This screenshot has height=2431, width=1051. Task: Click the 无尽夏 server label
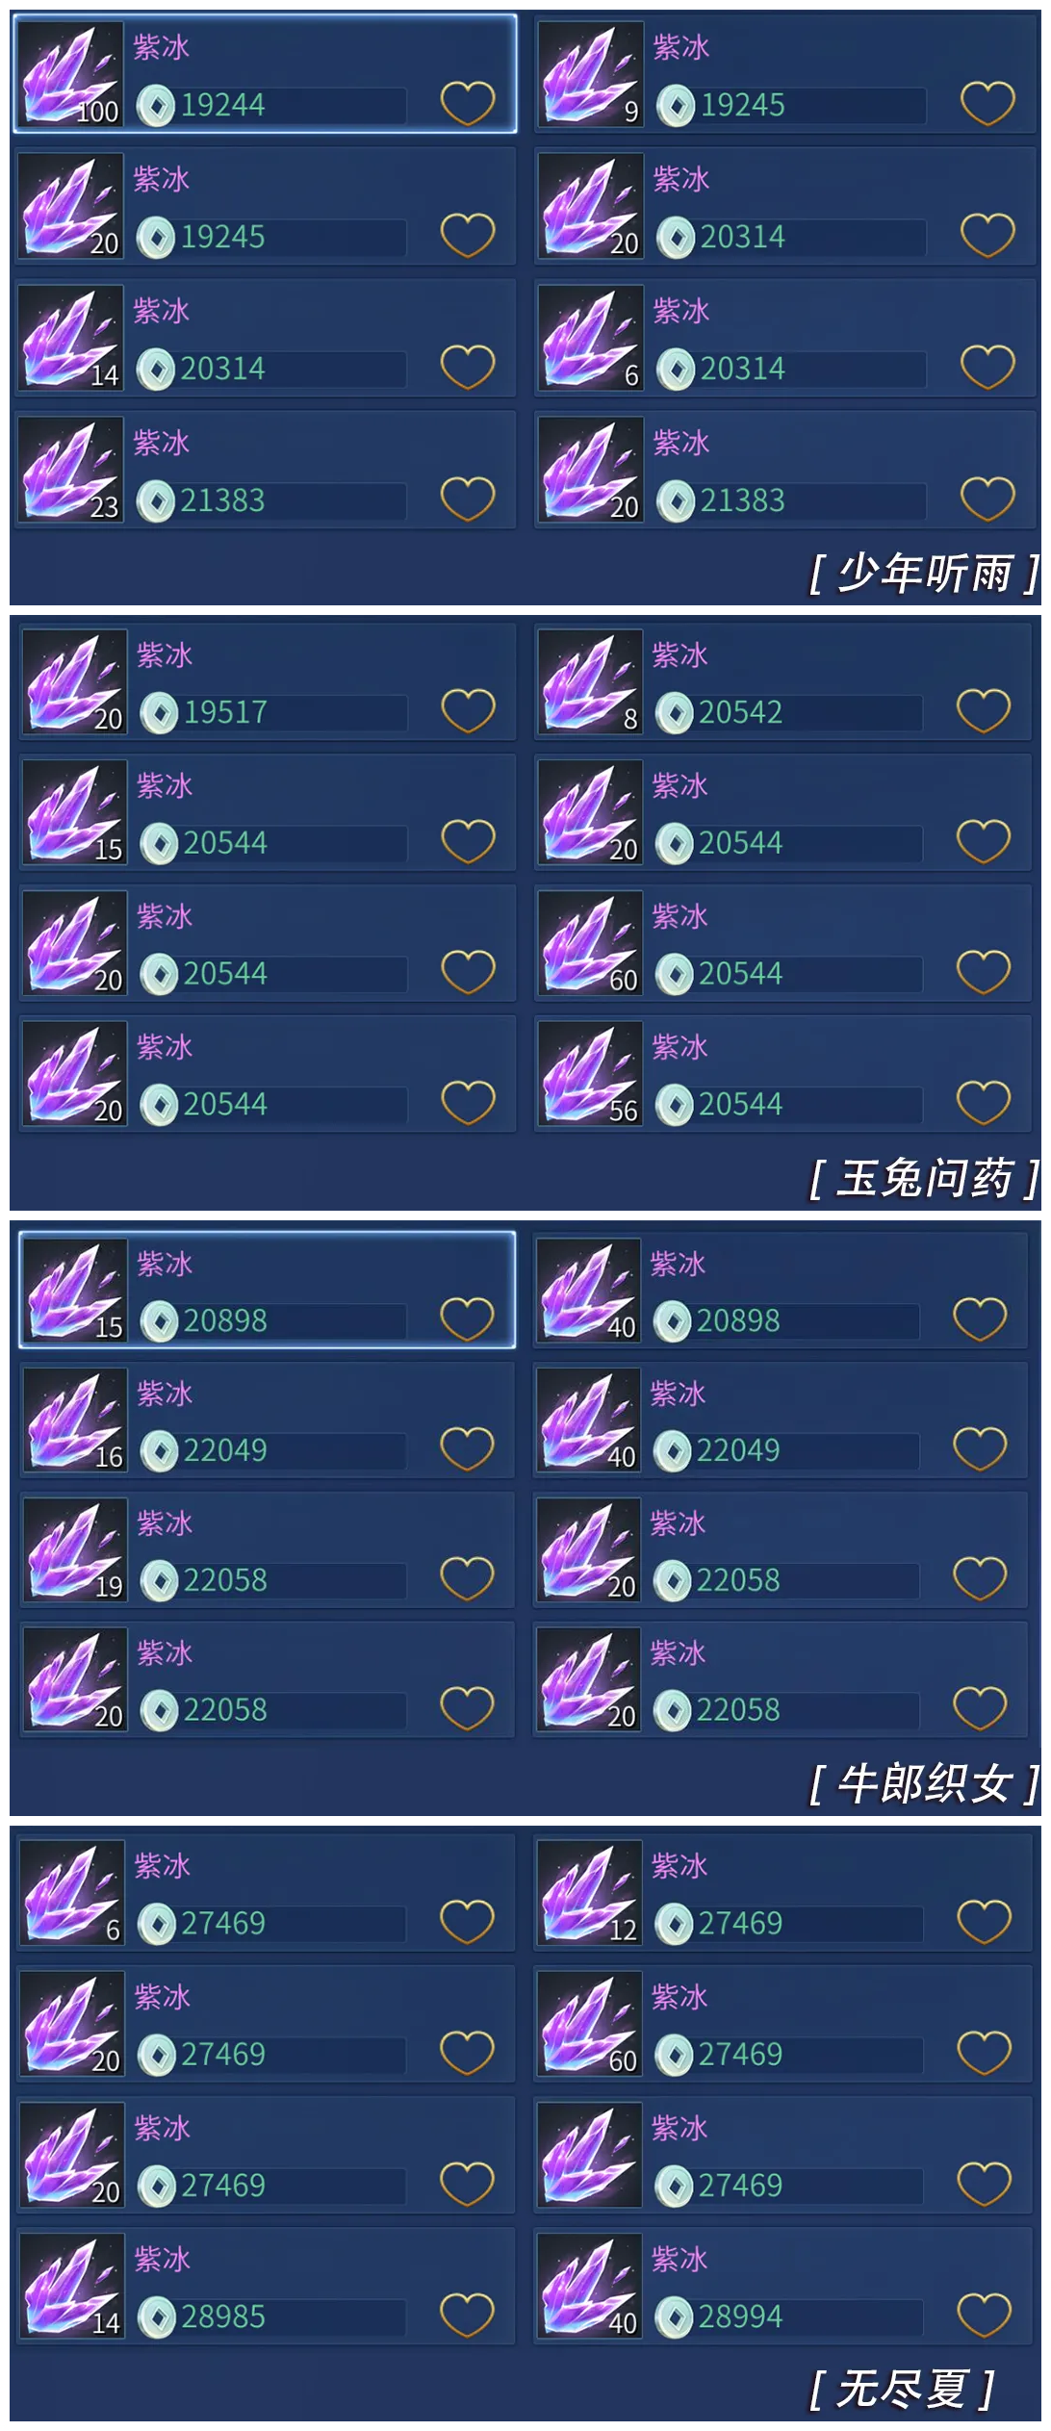pos(902,2389)
